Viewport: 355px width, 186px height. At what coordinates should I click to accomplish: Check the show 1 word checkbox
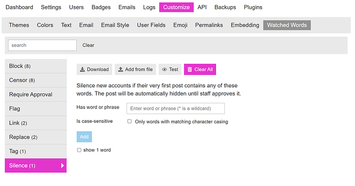[x=79, y=150]
